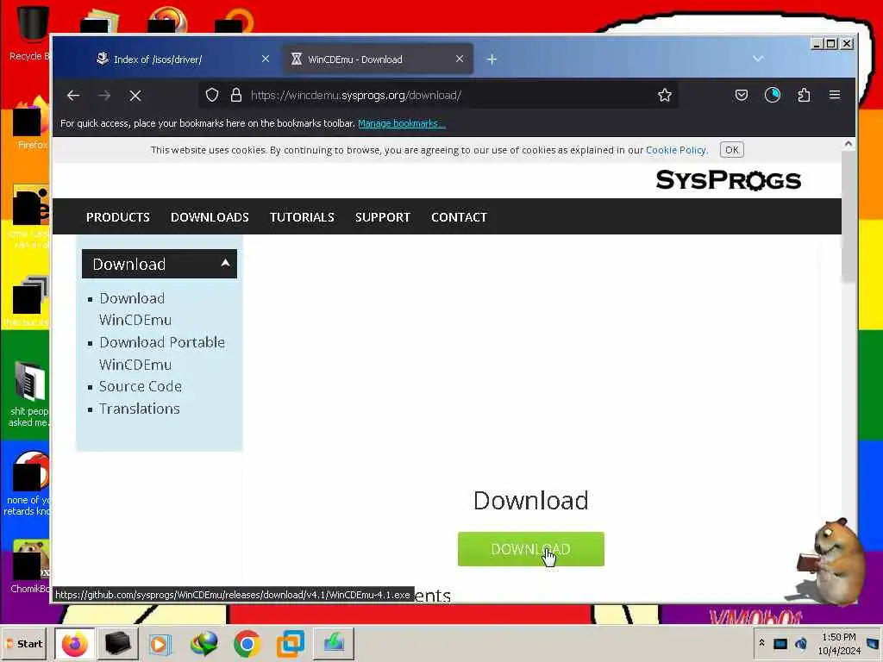Image resolution: width=883 pixels, height=662 pixels.
Task: Open the Extensions puzzle icon
Action: (804, 95)
